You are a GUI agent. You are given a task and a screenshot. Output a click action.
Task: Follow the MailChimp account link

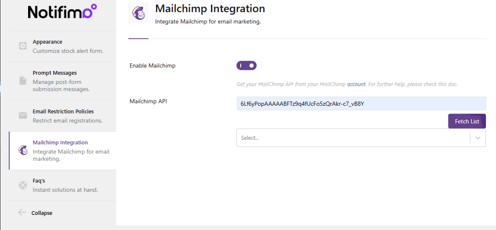356,84
